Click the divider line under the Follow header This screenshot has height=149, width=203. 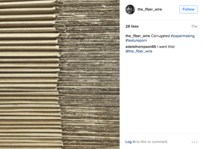(x=161, y=19)
